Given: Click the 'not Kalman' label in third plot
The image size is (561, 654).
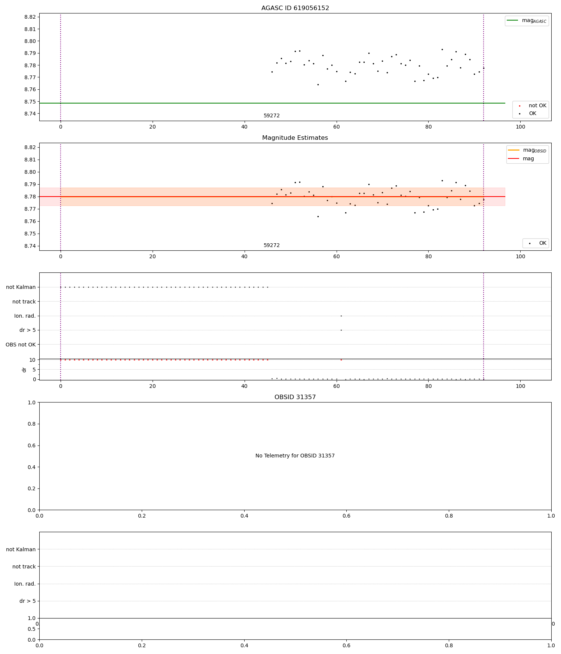Looking at the screenshot, I should coord(21,287).
